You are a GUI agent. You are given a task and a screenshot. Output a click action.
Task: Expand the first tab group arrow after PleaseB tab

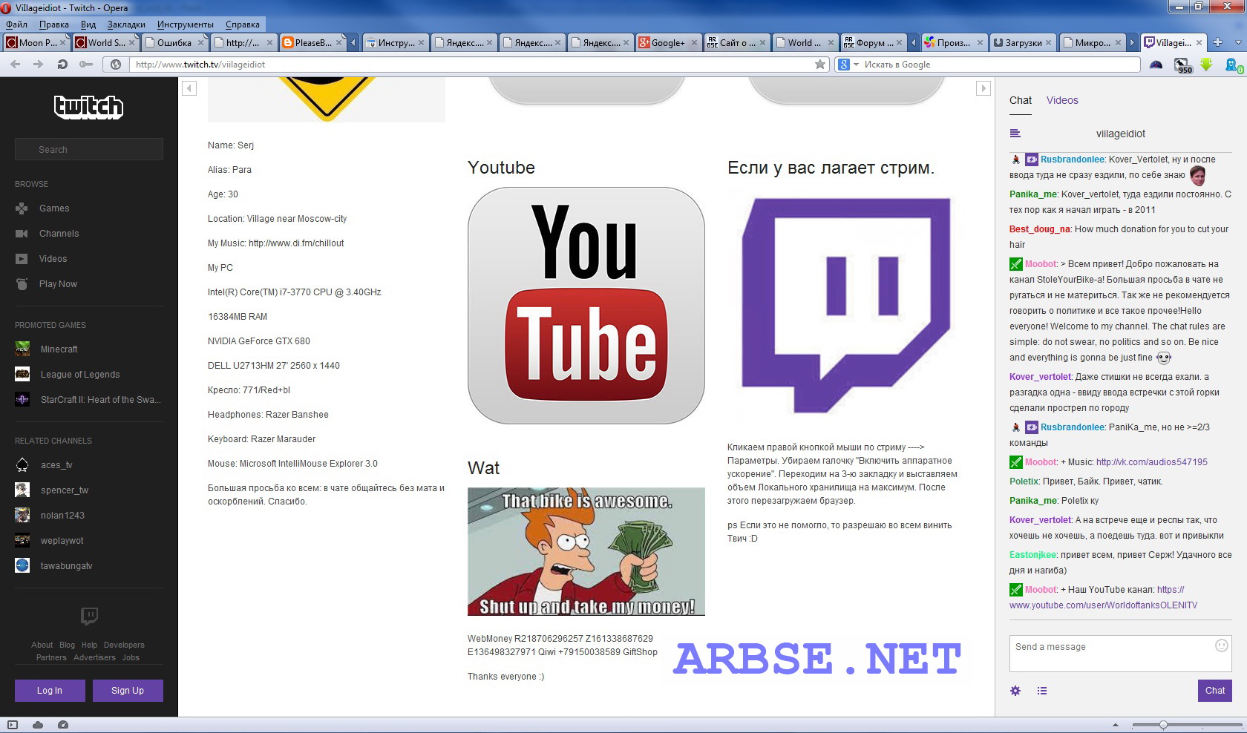354,43
